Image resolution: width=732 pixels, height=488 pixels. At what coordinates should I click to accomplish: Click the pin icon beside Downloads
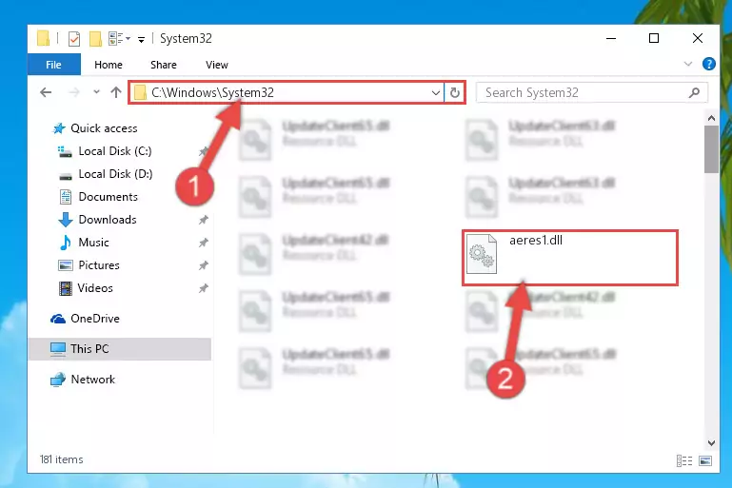coord(203,220)
